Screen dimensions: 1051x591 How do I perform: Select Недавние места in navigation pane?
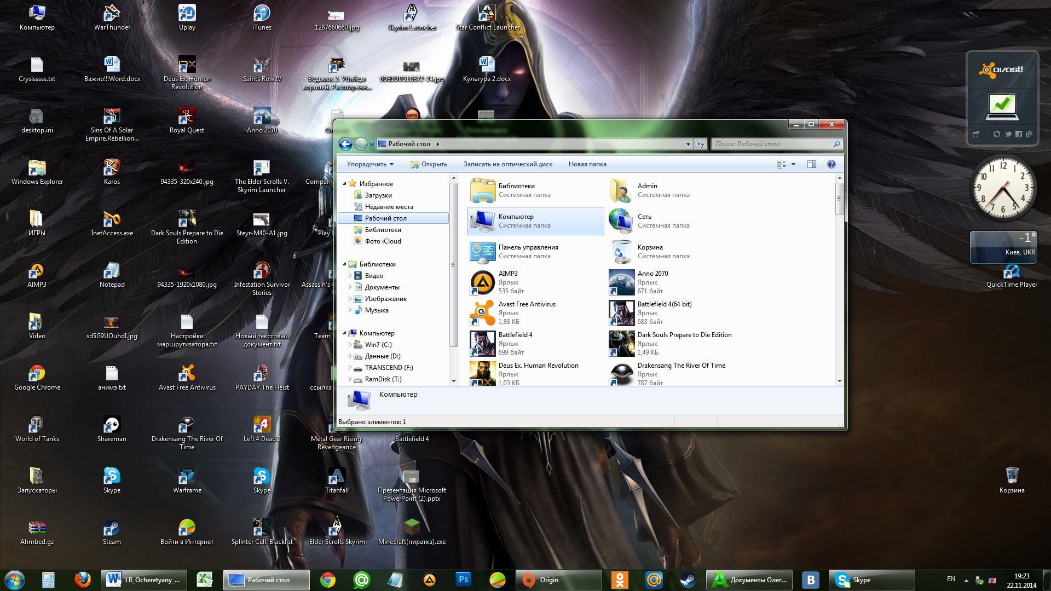(389, 207)
